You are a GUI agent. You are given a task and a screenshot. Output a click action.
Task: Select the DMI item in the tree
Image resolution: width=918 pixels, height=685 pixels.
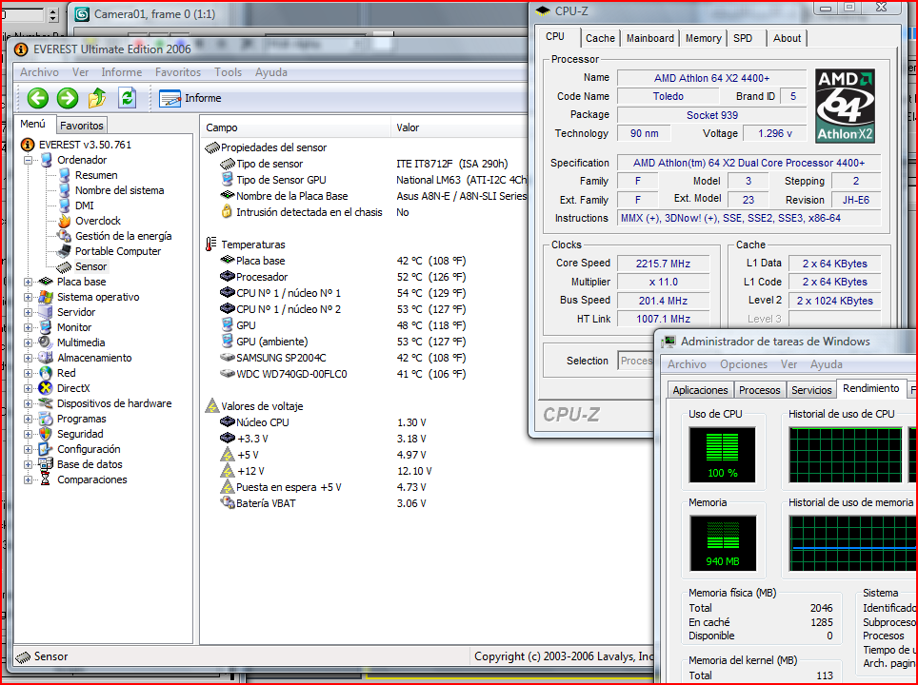[x=85, y=205]
